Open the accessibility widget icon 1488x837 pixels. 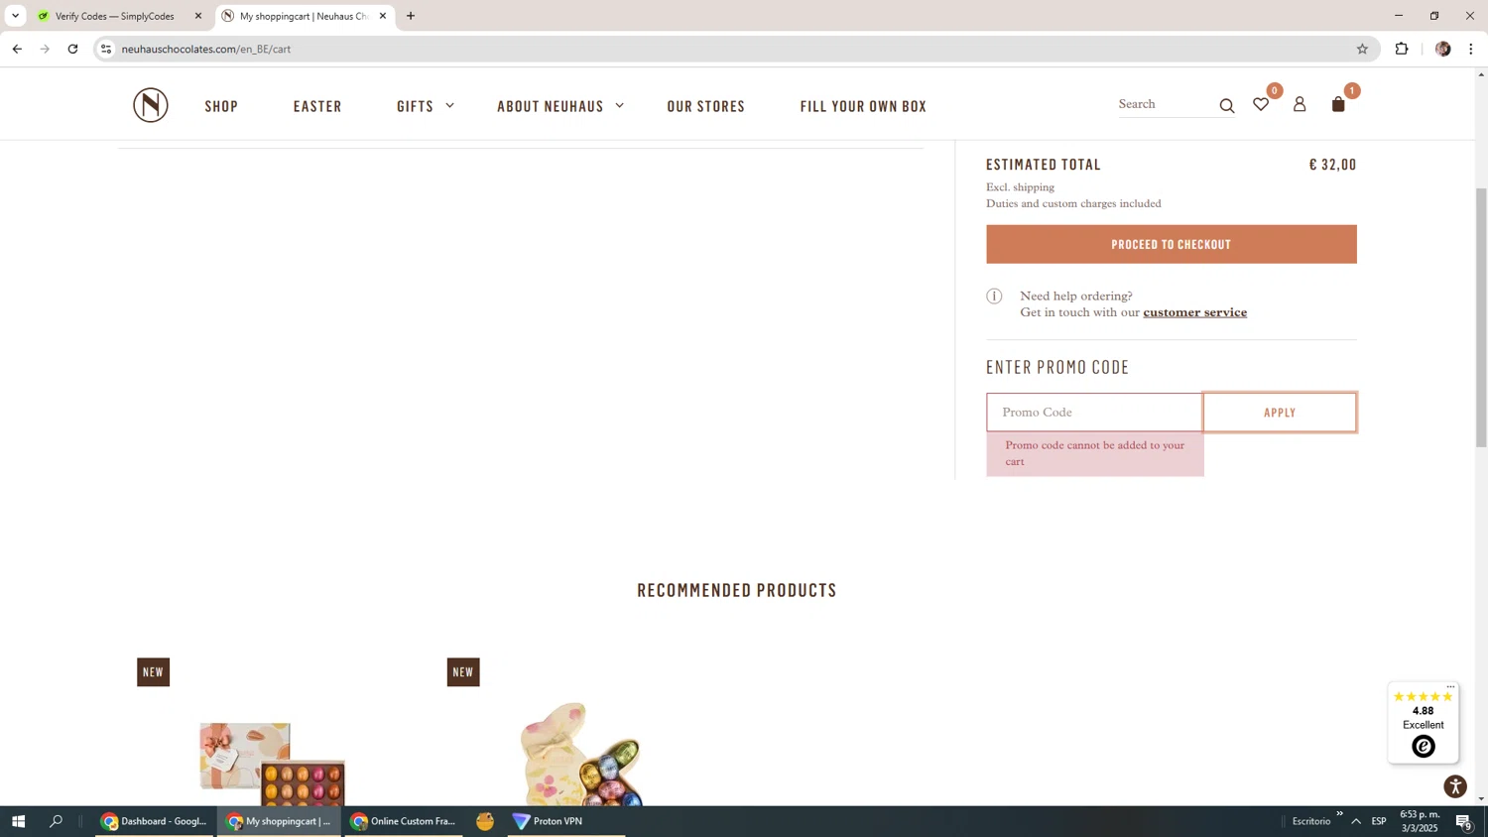(x=1455, y=786)
